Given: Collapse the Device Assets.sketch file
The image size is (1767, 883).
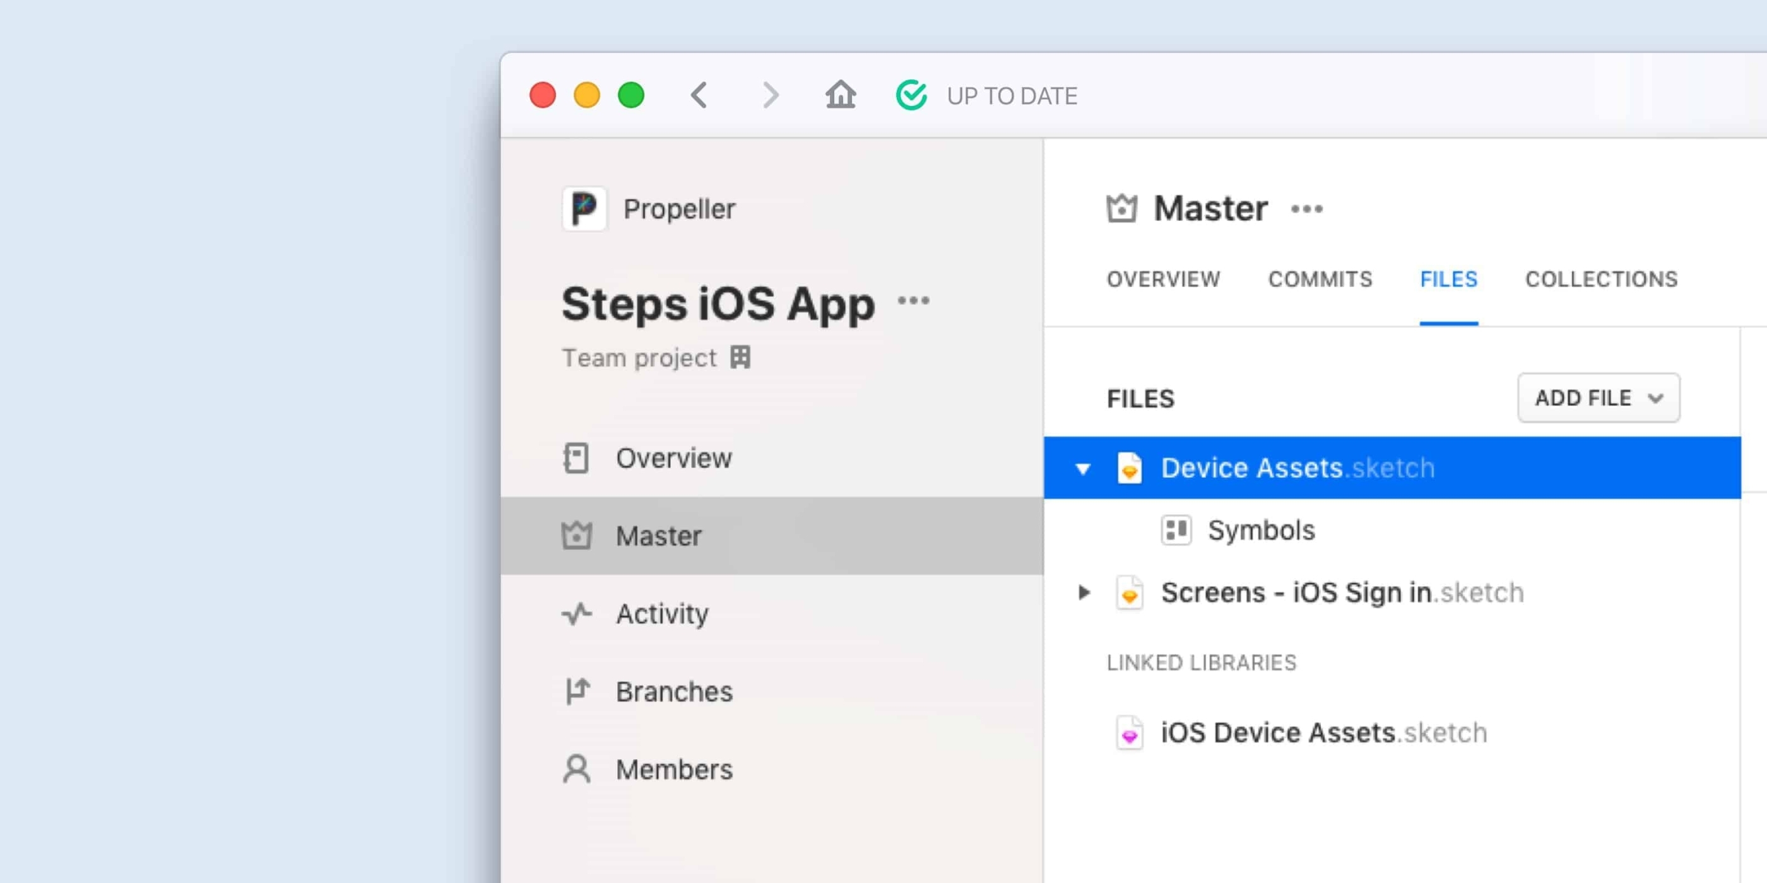Looking at the screenshot, I should click(x=1082, y=469).
